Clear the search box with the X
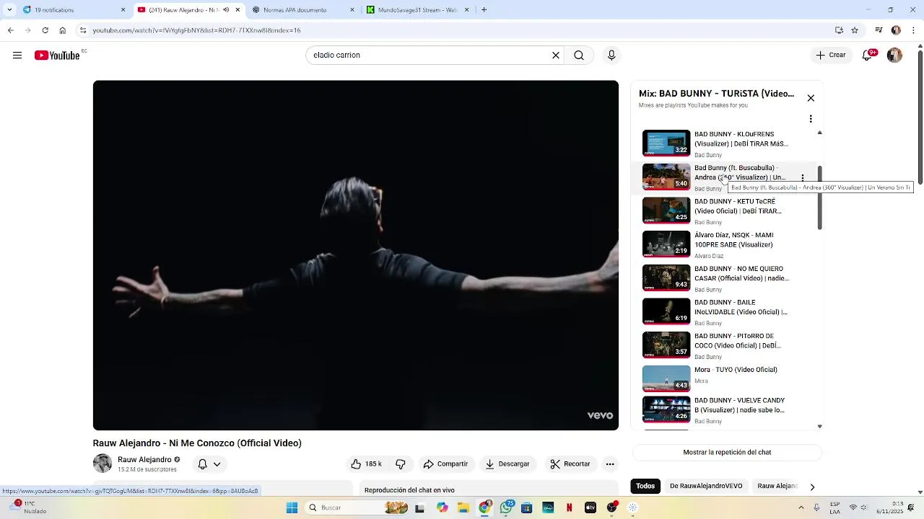The image size is (924, 519). (x=556, y=56)
